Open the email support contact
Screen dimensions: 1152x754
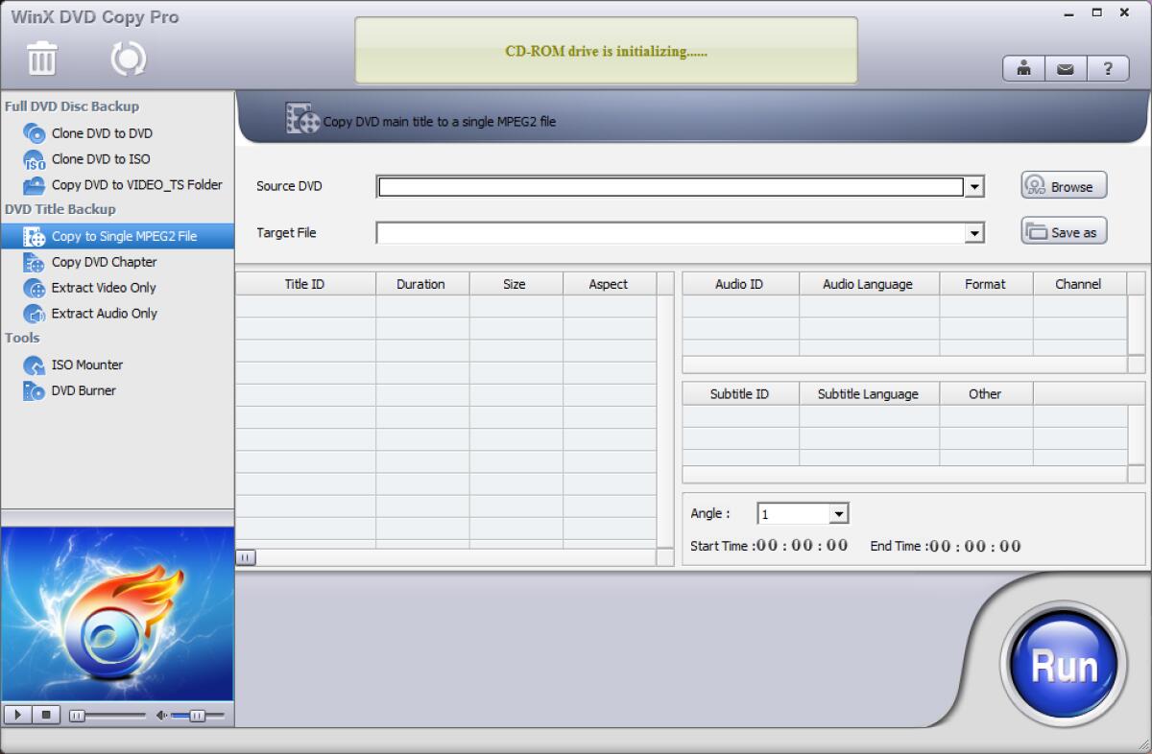[1066, 68]
